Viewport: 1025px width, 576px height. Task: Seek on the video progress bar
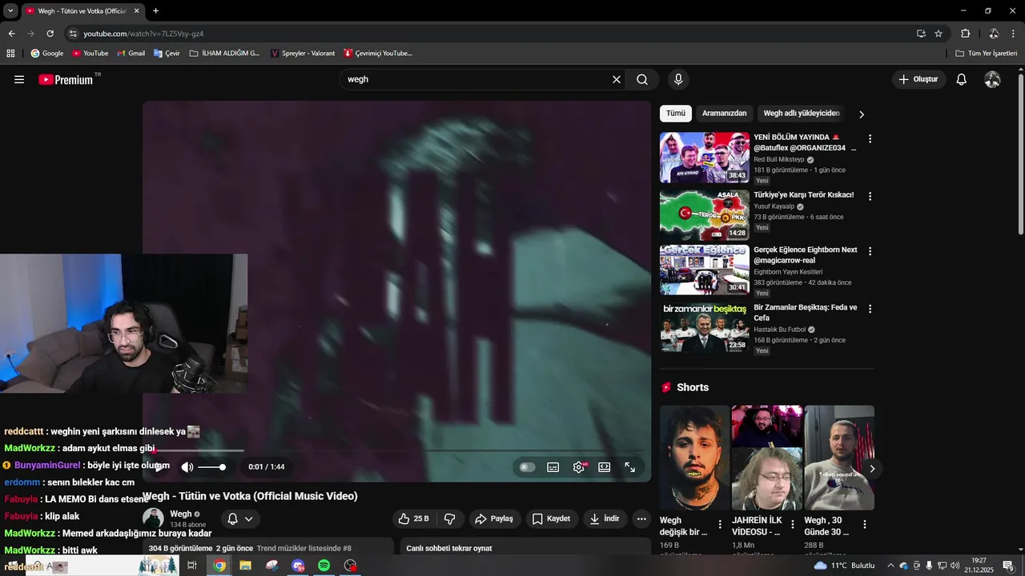click(x=396, y=450)
